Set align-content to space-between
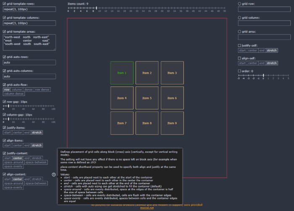This screenshot has height=211, width=294. (x=36, y=183)
